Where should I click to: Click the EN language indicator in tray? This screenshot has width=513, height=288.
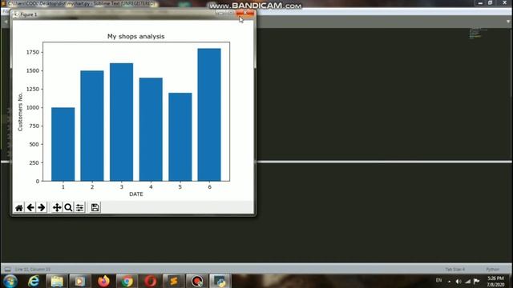(438, 280)
